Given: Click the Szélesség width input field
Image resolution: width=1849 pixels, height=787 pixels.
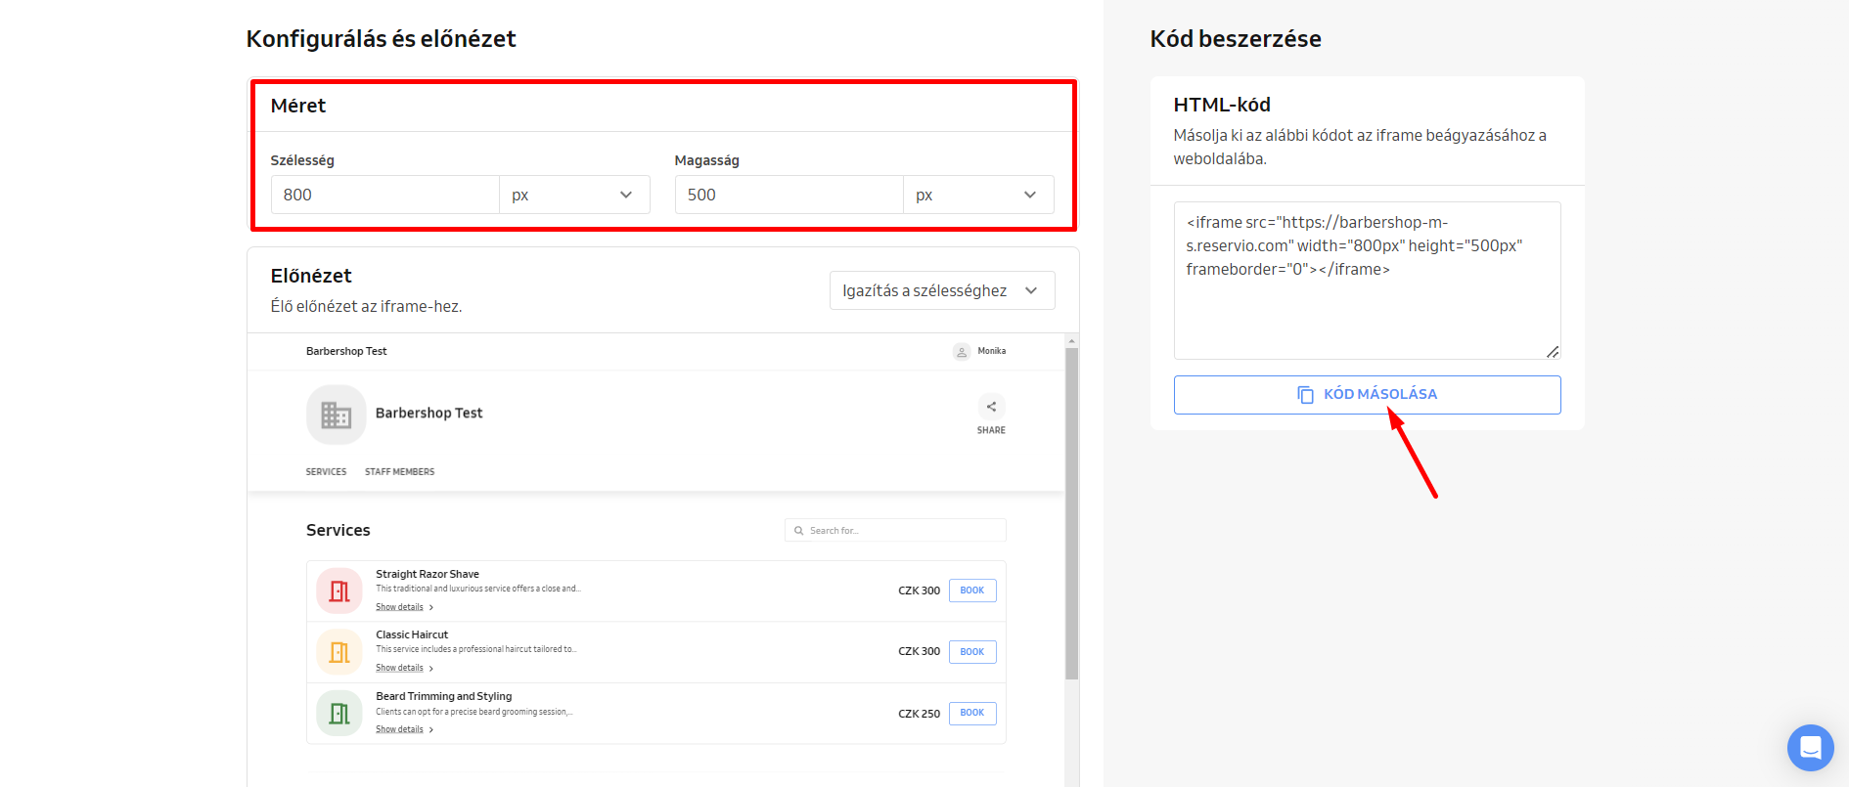Looking at the screenshot, I should (x=385, y=195).
